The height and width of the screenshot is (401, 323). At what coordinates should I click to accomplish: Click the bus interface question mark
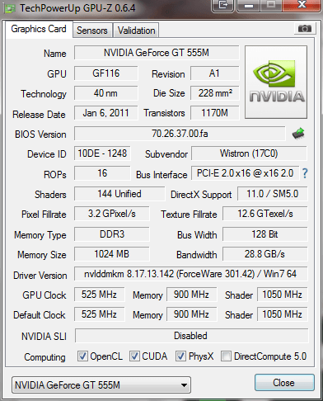[305, 173]
